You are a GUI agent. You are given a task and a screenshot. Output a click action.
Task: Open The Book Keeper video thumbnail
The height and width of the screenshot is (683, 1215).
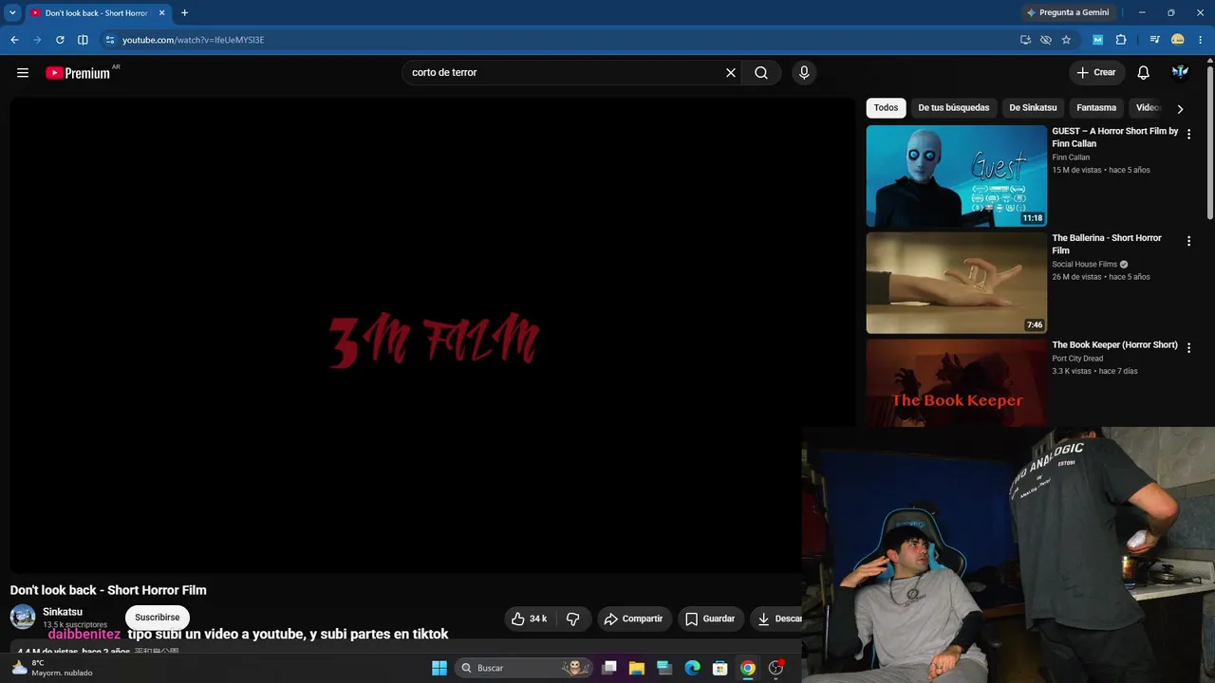956,383
